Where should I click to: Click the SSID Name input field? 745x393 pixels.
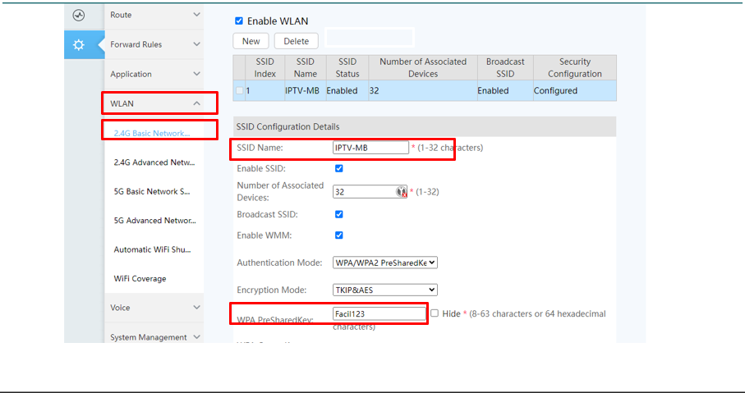pos(370,148)
